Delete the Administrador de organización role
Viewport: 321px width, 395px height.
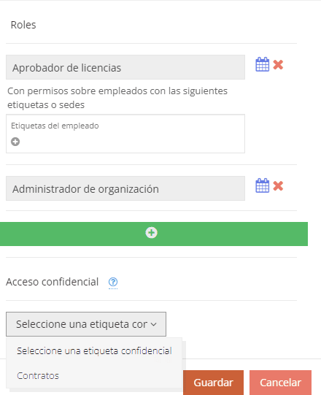coord(278,186)
